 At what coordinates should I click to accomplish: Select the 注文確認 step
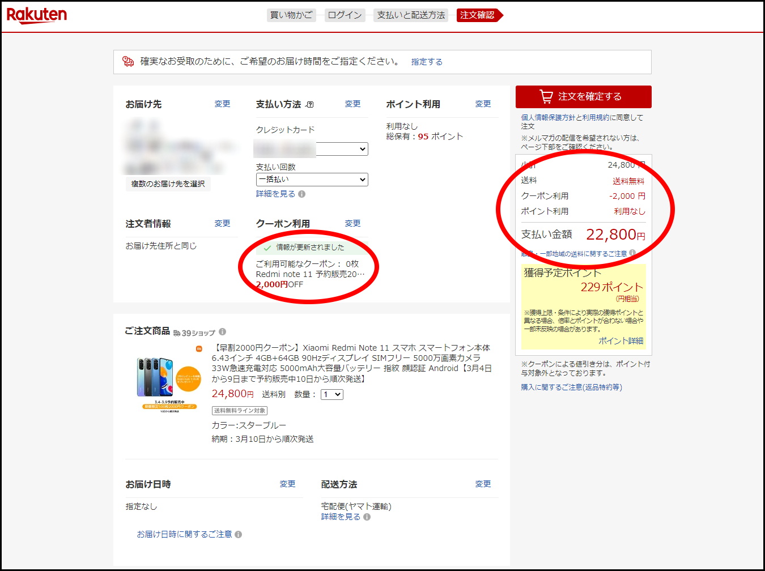pyautogui.click(x=479, y=15)
